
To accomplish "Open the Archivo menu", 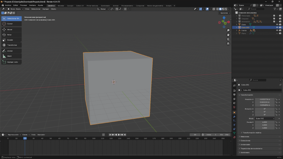I will tap(8, 5).
